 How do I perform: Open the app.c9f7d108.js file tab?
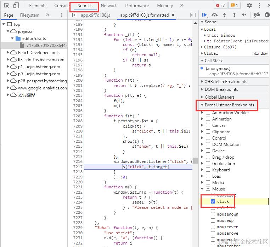click(96, 15)
